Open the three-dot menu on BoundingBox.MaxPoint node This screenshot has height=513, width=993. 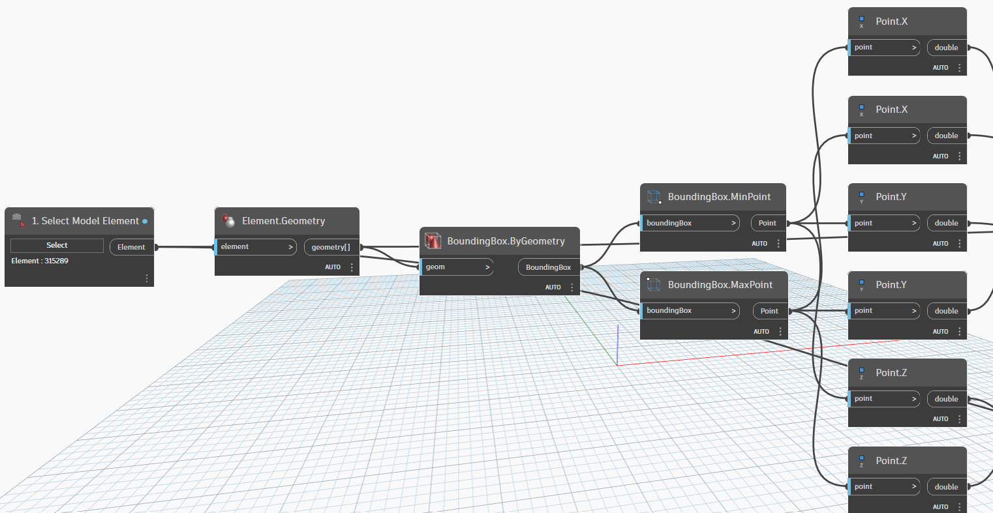tap(780, 332)
